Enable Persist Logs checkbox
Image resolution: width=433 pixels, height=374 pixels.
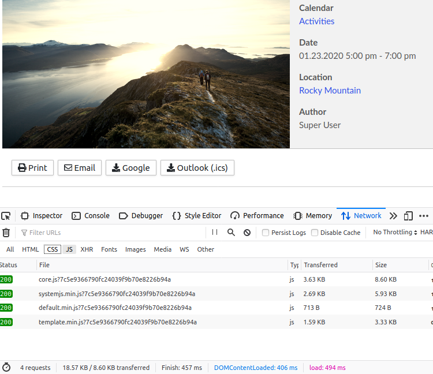click(x=266, y=233)
